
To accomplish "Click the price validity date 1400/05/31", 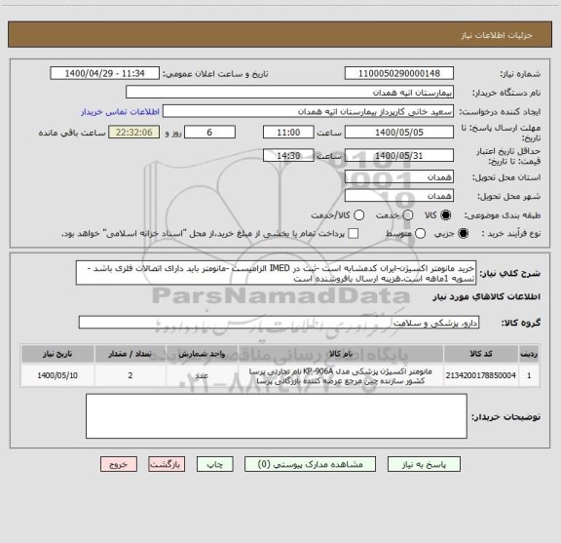I will (x=399, y=155).
